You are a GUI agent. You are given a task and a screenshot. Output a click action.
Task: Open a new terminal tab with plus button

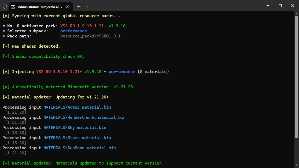point(79,7)
